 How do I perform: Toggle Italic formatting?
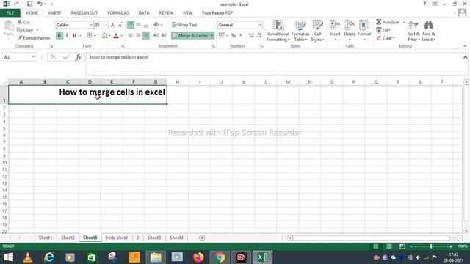[67, 35]
